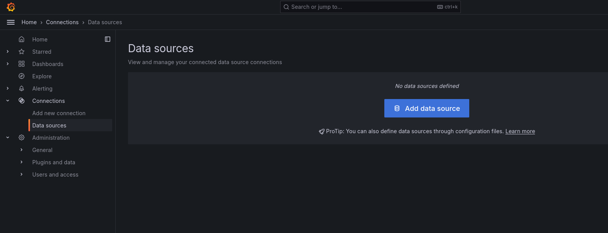
Task: Undock the sidebar menu panel icon
Action: pyautogui.click(x=108, y=39)
